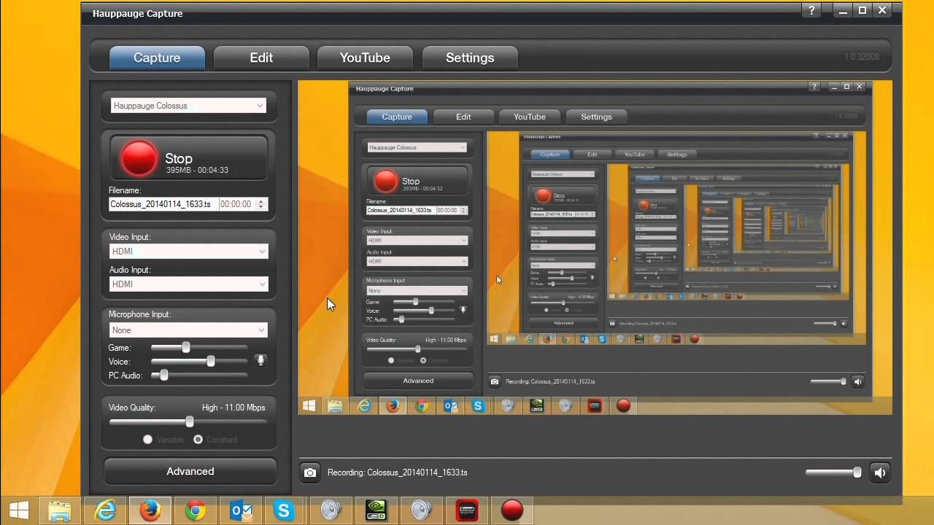Open the Microphone Input None dropdown
This screenshot has width=934, height=525.
coord(188,330)
